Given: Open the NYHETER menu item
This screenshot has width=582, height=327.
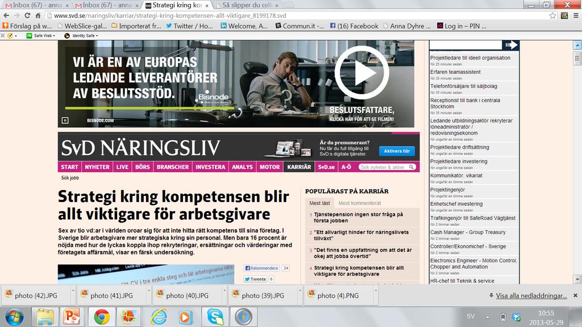Looking at the screenshot, I should pos(97,167).
